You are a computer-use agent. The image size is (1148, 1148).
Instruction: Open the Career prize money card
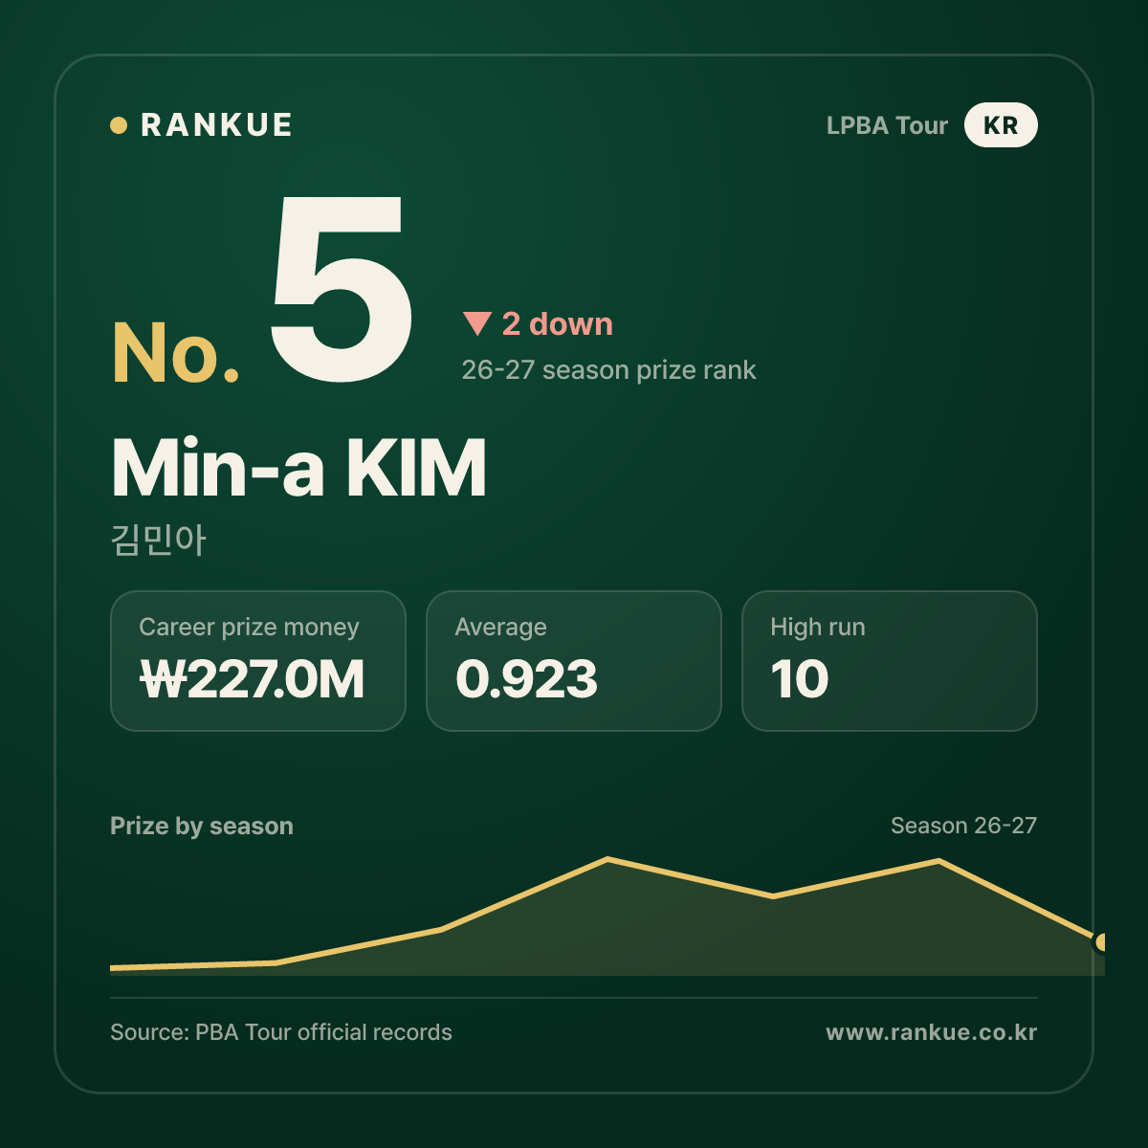coord(258,661)
